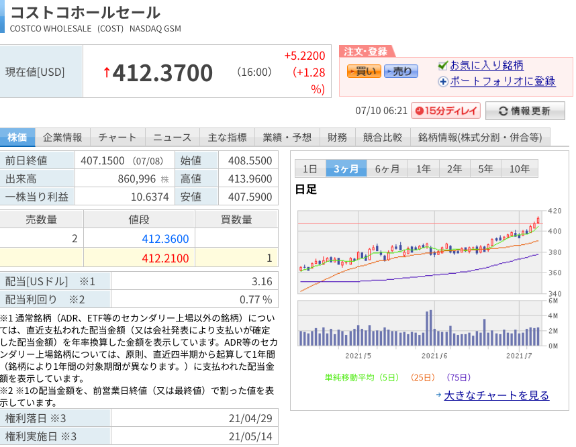
Task: Click the orange 買い buy button
Action: coord(364,71)
